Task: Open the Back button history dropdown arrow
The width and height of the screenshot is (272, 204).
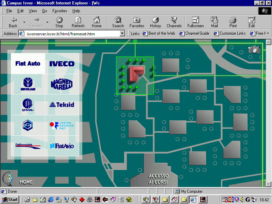Action: (24, 22)
